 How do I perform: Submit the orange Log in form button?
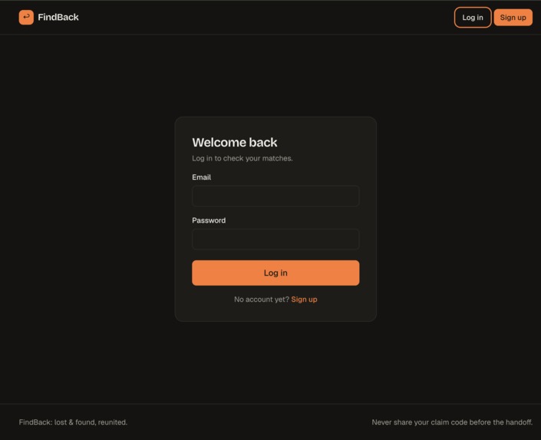coord(275,273)
